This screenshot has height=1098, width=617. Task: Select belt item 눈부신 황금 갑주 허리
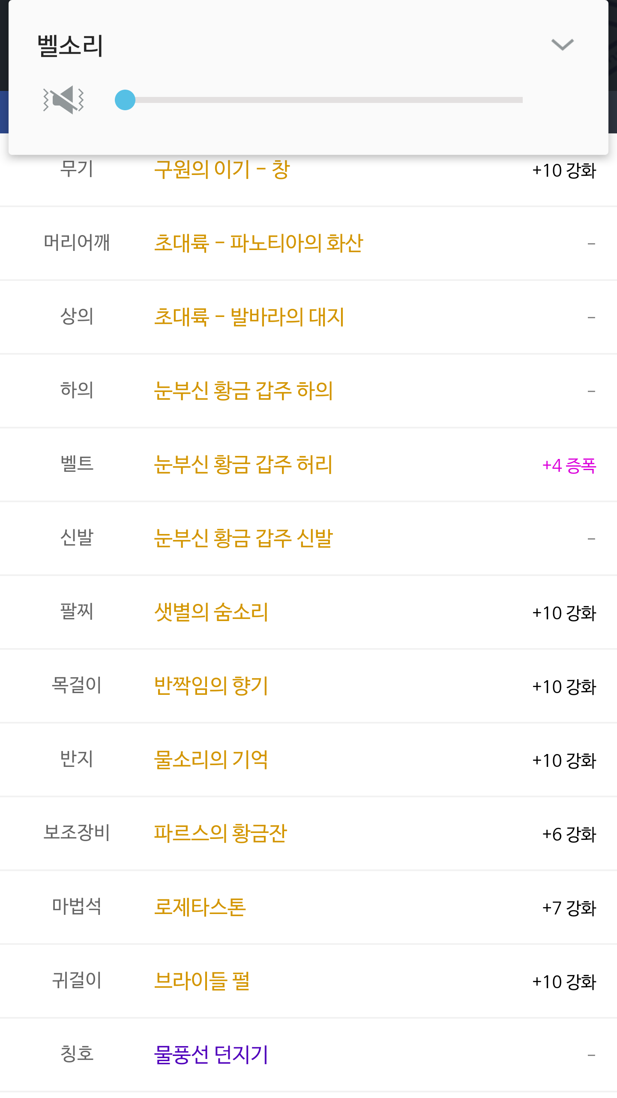[243, 465]
